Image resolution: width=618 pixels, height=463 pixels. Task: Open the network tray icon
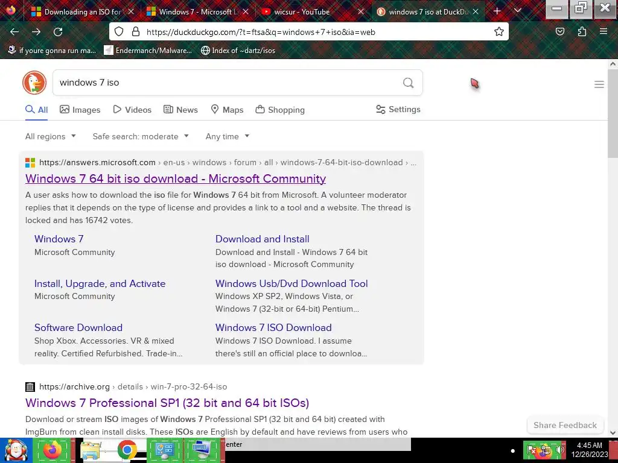pyautogui.click(x=545, y=450)
